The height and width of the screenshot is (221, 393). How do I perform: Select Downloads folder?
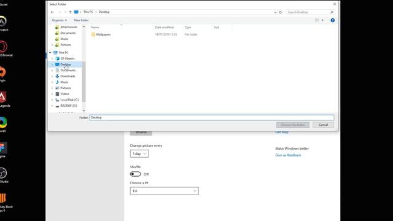point(68,76)
